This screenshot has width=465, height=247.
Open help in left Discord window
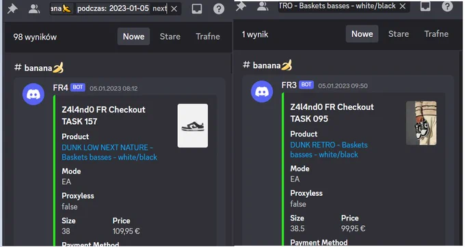click(219, 9)
